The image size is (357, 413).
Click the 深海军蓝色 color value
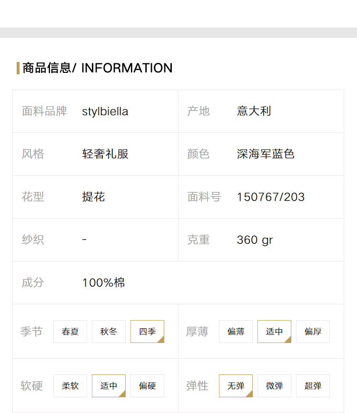[266, 154]
